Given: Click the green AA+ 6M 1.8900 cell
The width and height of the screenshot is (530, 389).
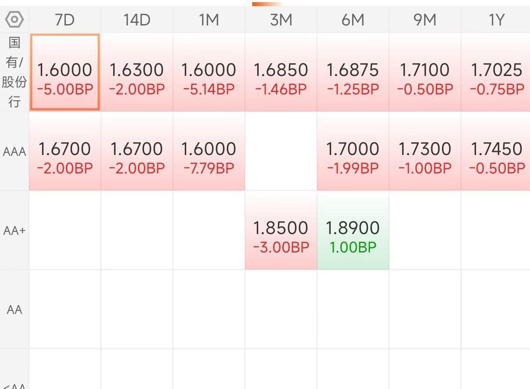Looking at the screenshot, I should click(x=353, y=231).
